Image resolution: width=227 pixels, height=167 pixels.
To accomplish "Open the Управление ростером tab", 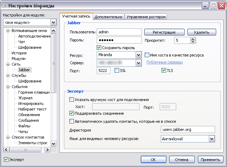I will point(146,16).
